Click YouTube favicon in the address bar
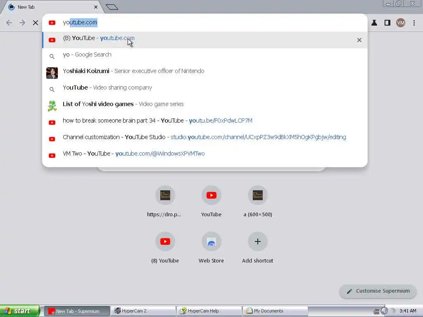This screenshot has width=423, height=317. click(x=52, y=23)
